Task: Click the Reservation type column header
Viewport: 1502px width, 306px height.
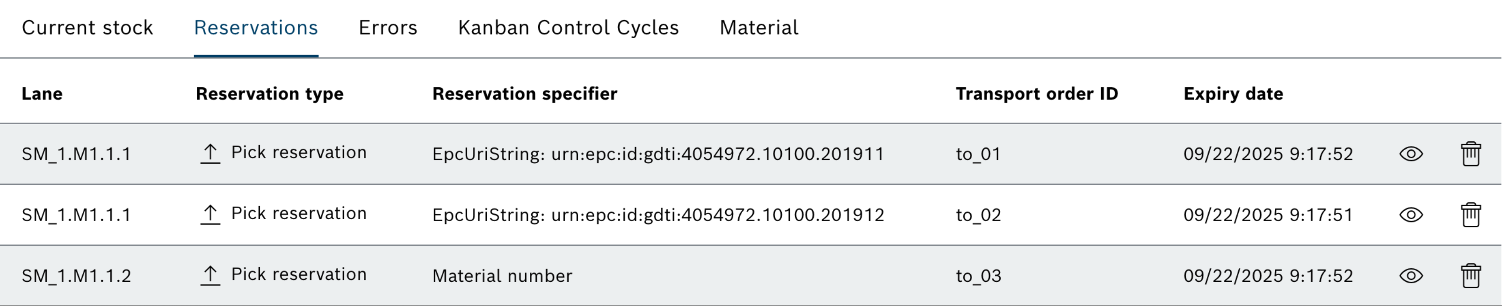Action: click(x=269, y=94)
